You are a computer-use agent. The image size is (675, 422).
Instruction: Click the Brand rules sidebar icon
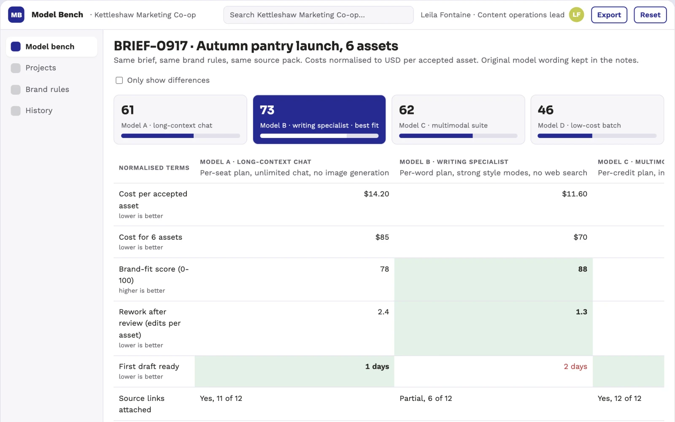tap(16, 89)
